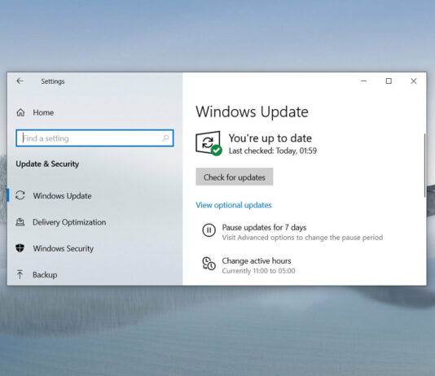Click the Backup upload arrow icon
435x376 pixels.
click(x=20, y=274)
